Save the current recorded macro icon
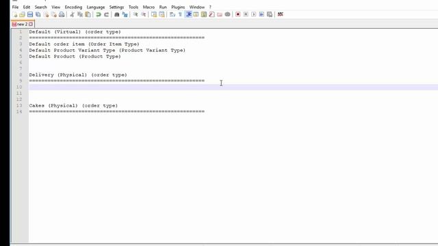 coord(269,14)
